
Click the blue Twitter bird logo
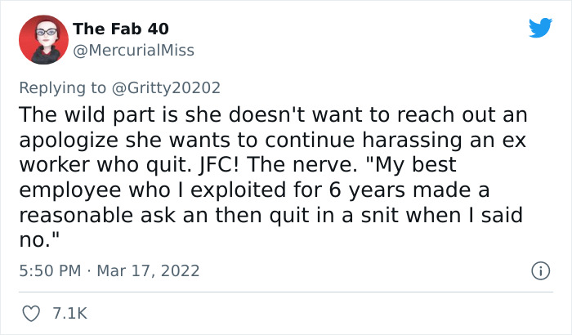point(540,28)
